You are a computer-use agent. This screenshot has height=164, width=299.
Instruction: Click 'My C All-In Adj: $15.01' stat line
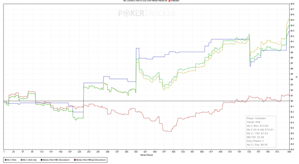tap(260, 129)
